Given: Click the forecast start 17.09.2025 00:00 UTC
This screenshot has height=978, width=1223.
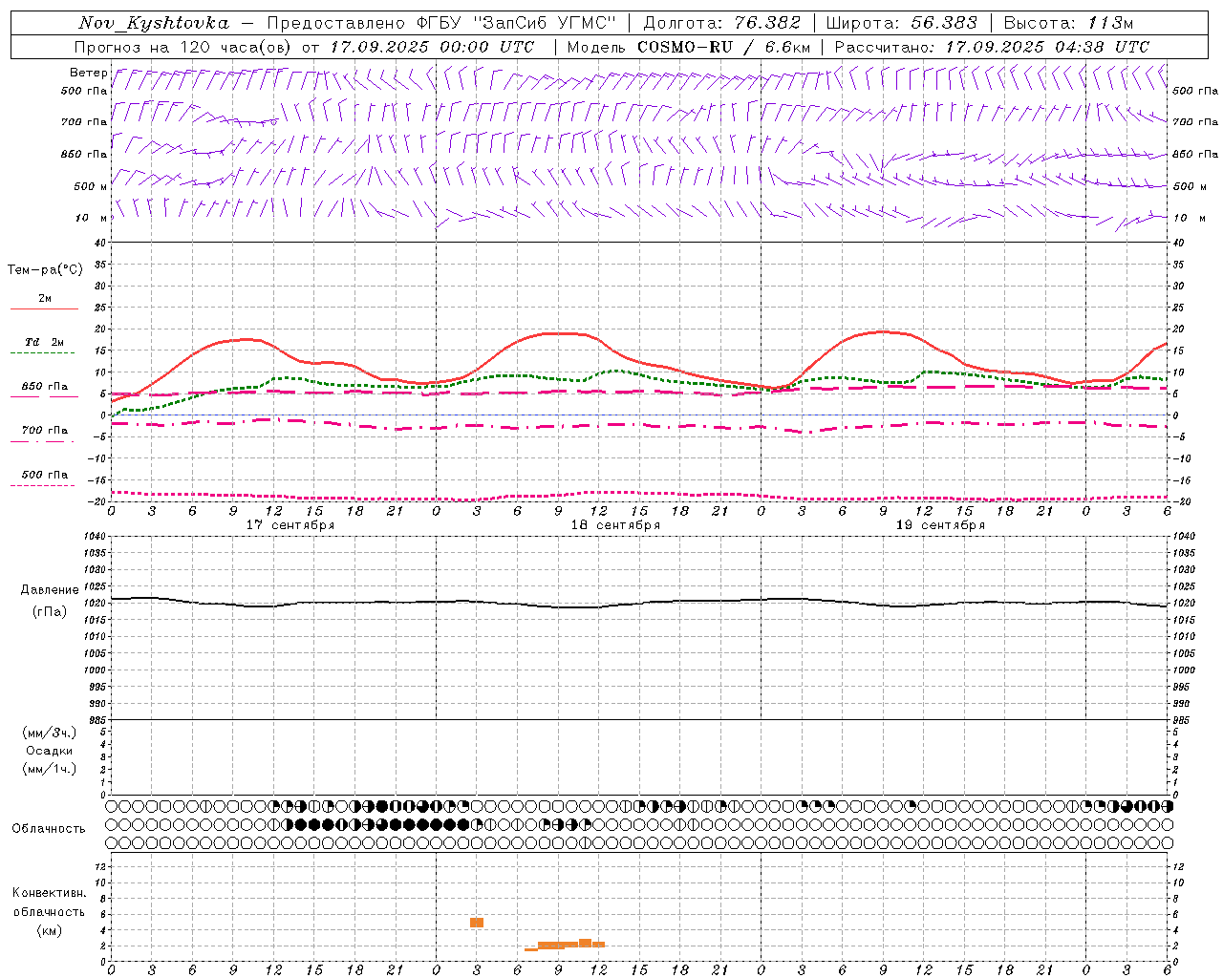Looking at the screenshot, I should coord(432,47).
